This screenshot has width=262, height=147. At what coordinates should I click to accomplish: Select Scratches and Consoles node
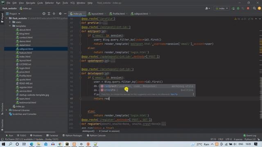click(24, 114)
